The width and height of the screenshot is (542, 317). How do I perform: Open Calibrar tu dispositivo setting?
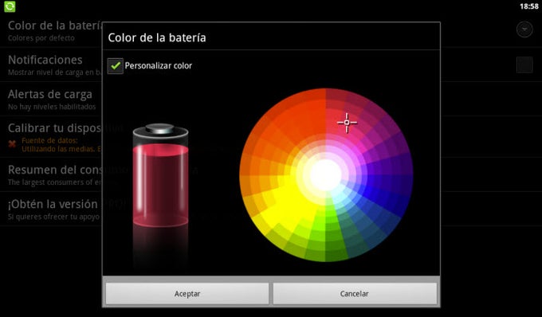tap(51, 137)
